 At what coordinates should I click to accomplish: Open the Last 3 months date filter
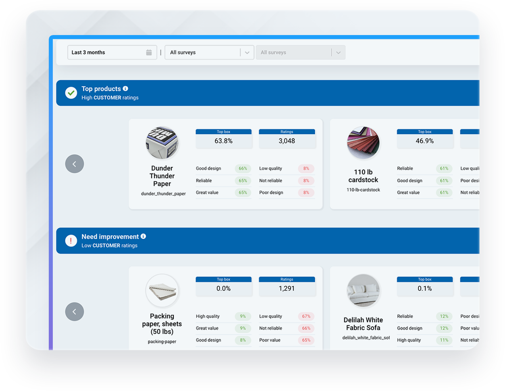[107, 52]
